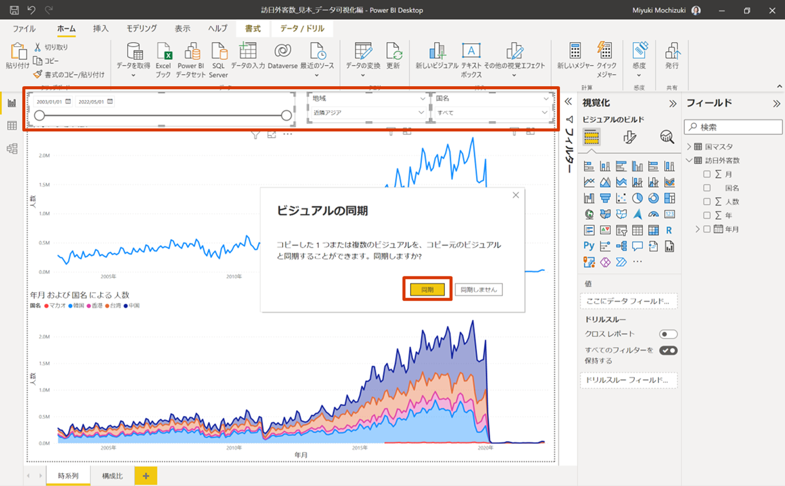Create 新しいメジャー from ribbon

tap(575, 55)
